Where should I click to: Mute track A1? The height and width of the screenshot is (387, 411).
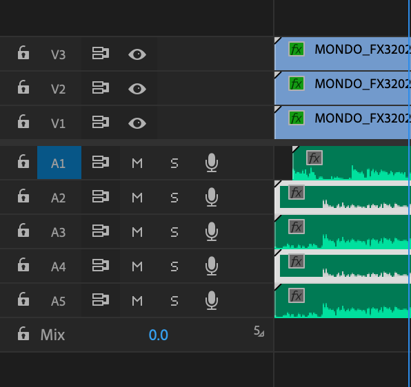pyautogui.click(x=137, y=163)
